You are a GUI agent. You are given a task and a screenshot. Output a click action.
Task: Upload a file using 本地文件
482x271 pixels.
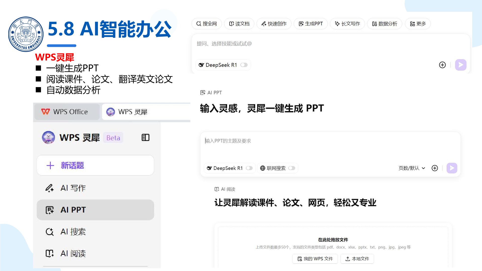coord(357,259)
